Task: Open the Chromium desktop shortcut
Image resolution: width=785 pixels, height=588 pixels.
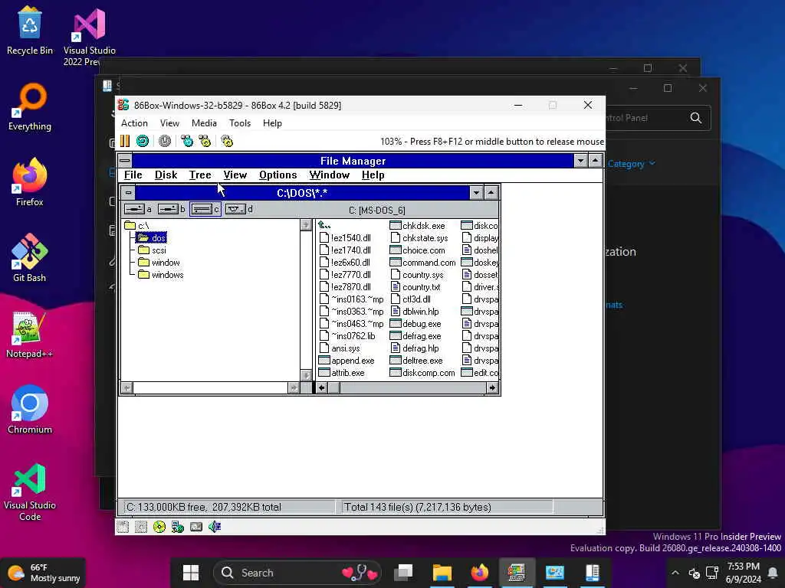Action: click(x=30, y=410)
